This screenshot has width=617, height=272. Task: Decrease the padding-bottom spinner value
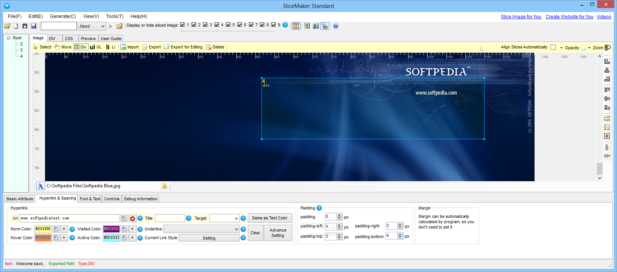pyautogui.click(x=400, y=238)
